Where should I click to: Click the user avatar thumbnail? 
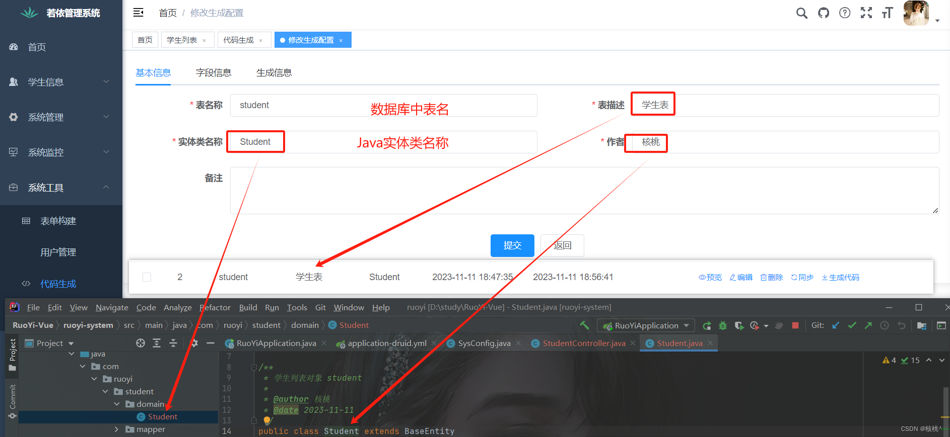point(916,13)
